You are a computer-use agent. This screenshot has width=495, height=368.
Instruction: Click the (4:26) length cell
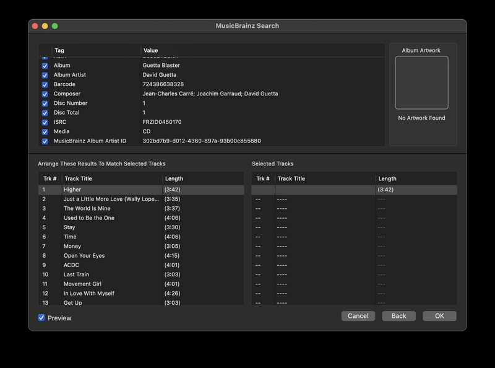tap(172, 294)
